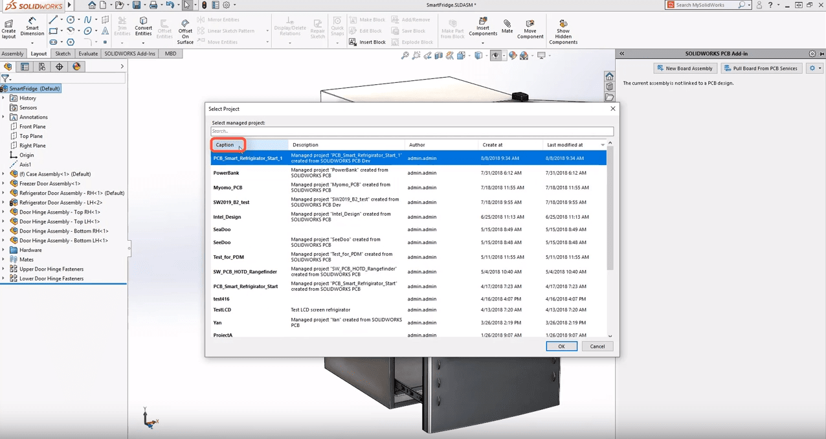Click the Rebuild traffic light icon
This screenshot has width=826, height=439.
[x=205, y=5]
